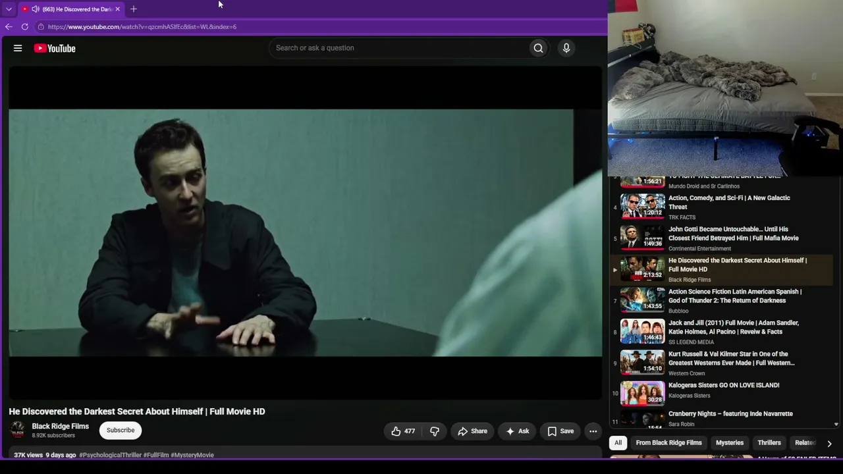Show more filter chips with right chevron
This screenshot has height=474, width=843.
click(x=829, y=444)
